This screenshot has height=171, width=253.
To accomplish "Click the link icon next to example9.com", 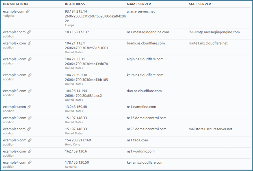I will (30, 118).
